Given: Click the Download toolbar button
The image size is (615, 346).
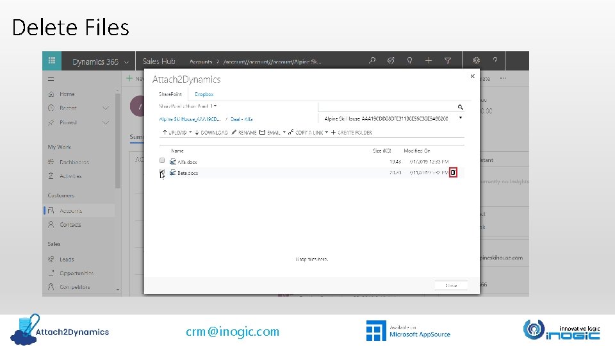Looking at the screenshot, I should (211, 133).
